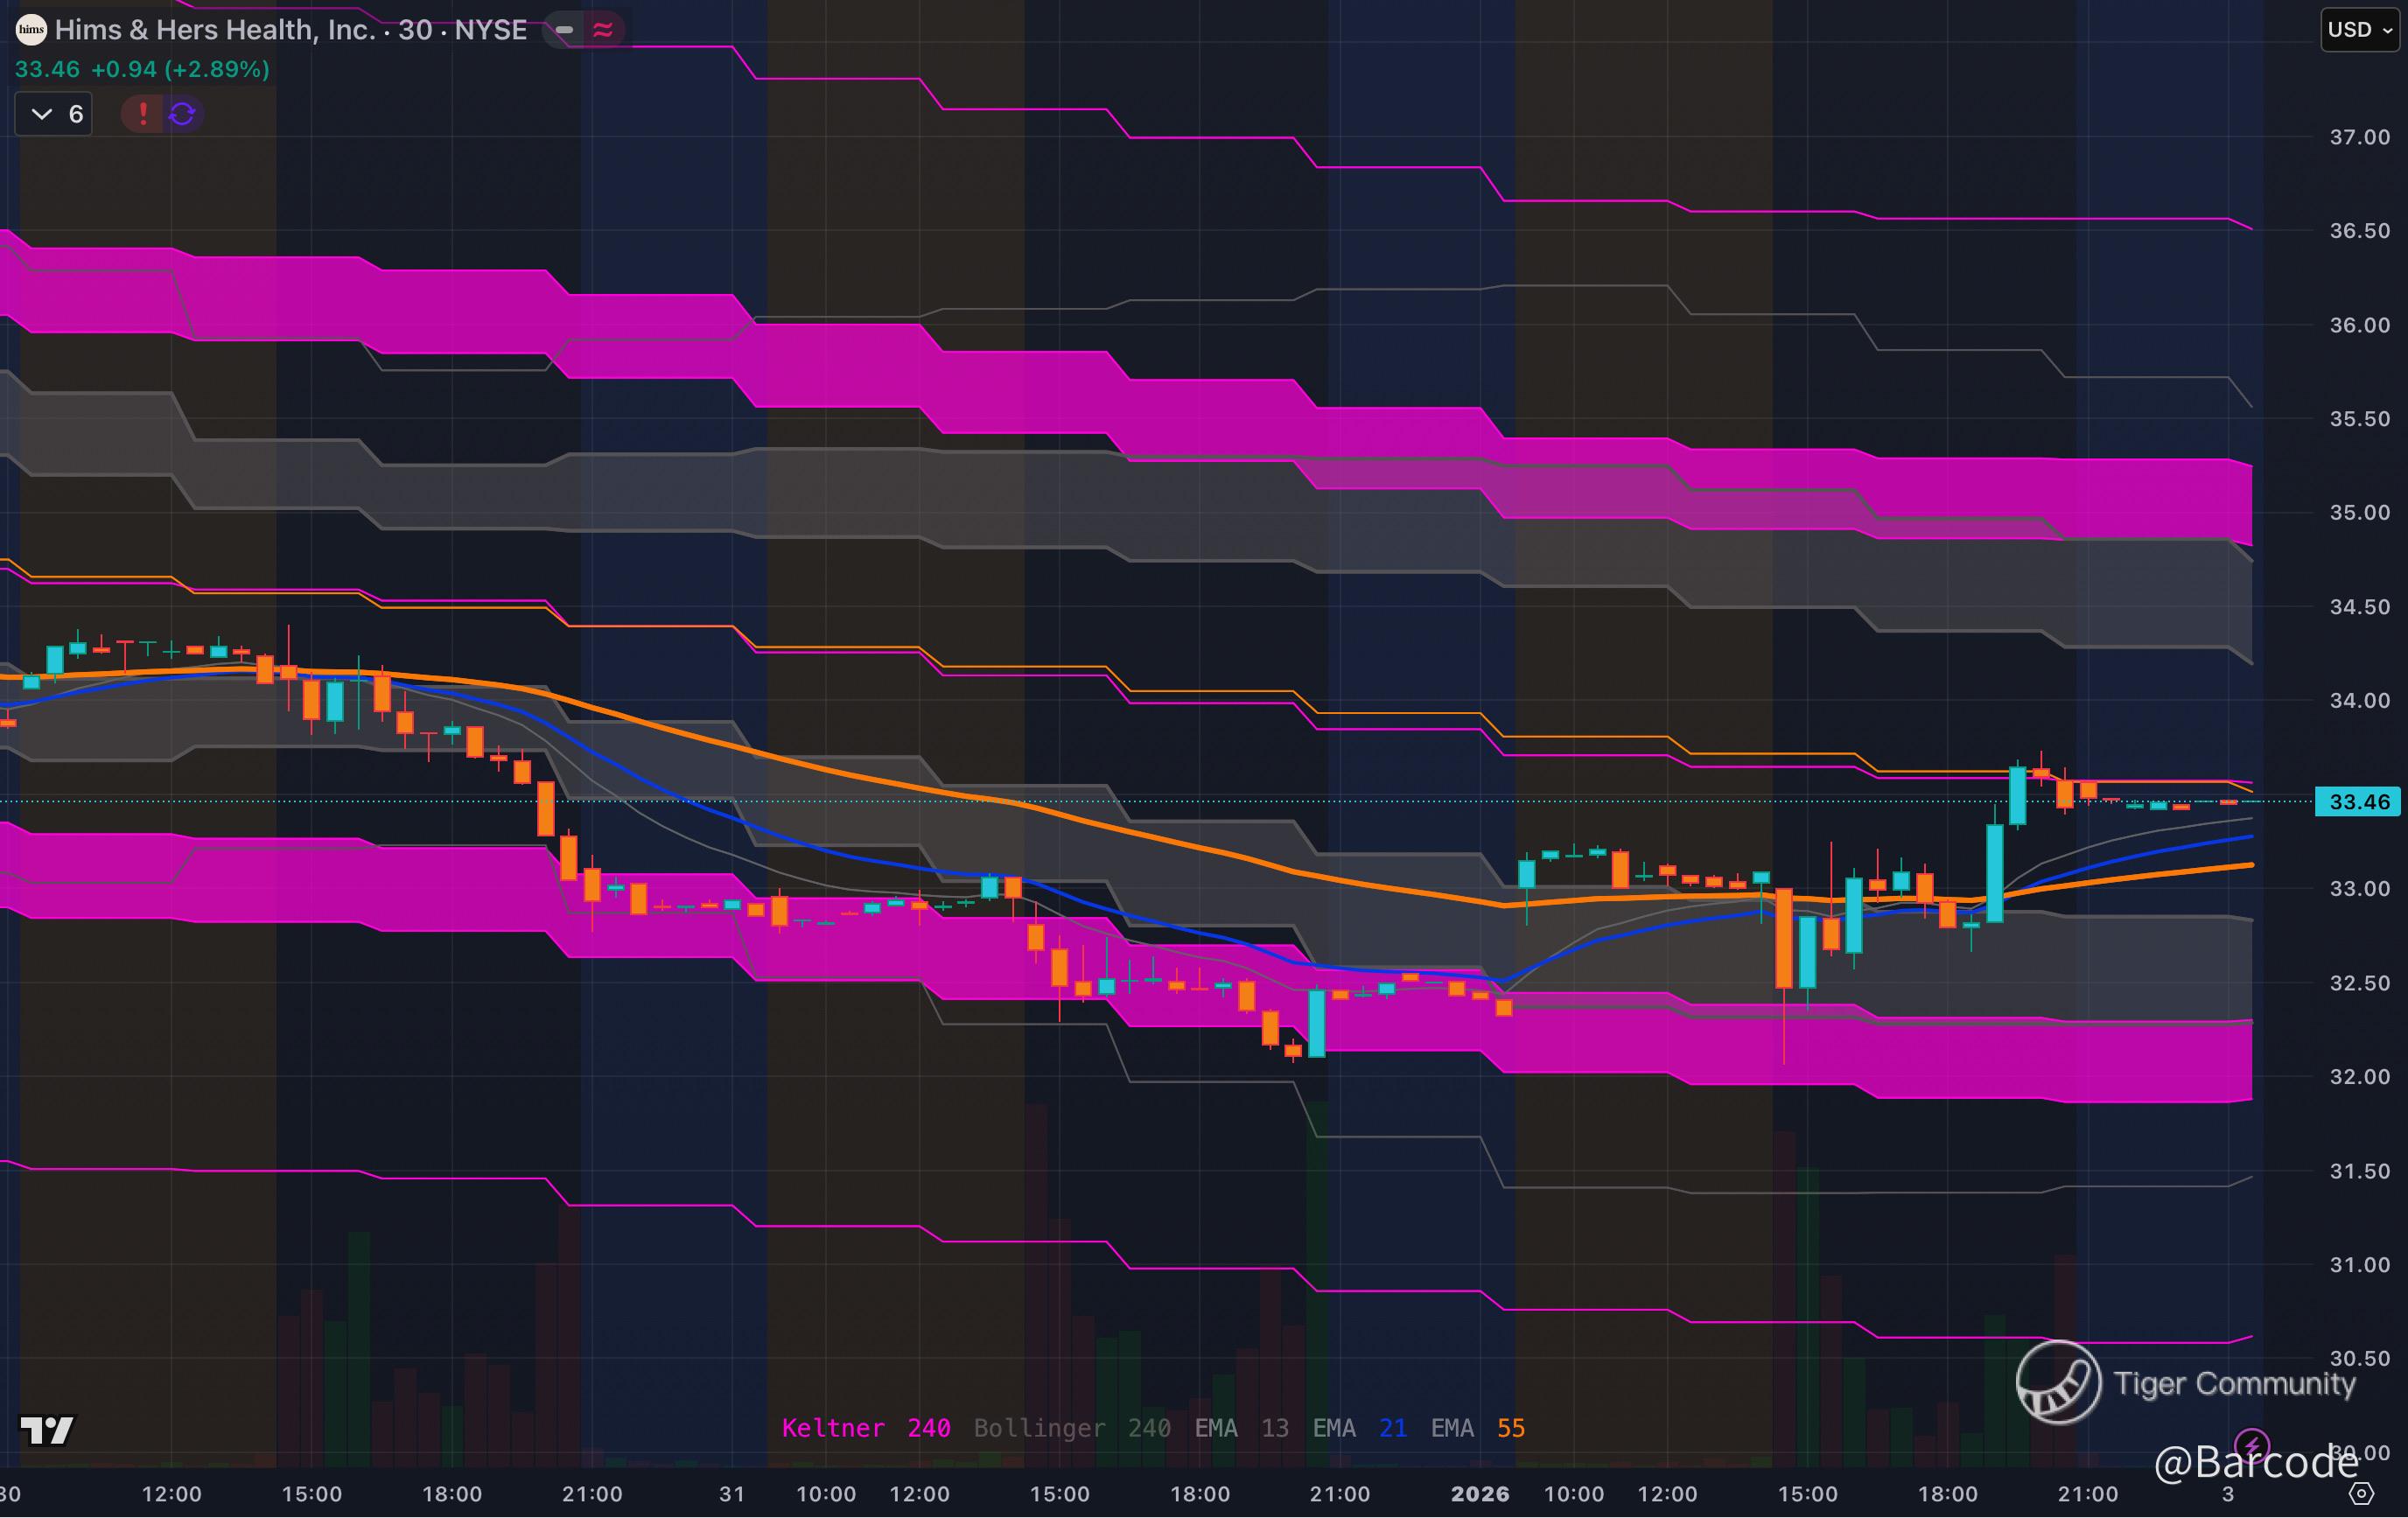The width and height of the screenshot is (2408, 1518).
Task: Click the Tiger Community logo
Action: click(x=2058, y=1383)
